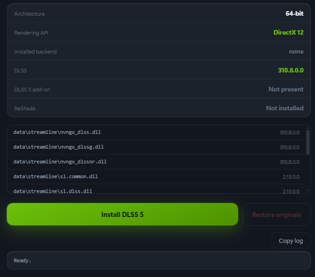Click the Install DLSS 5 button

click(122, 214)
